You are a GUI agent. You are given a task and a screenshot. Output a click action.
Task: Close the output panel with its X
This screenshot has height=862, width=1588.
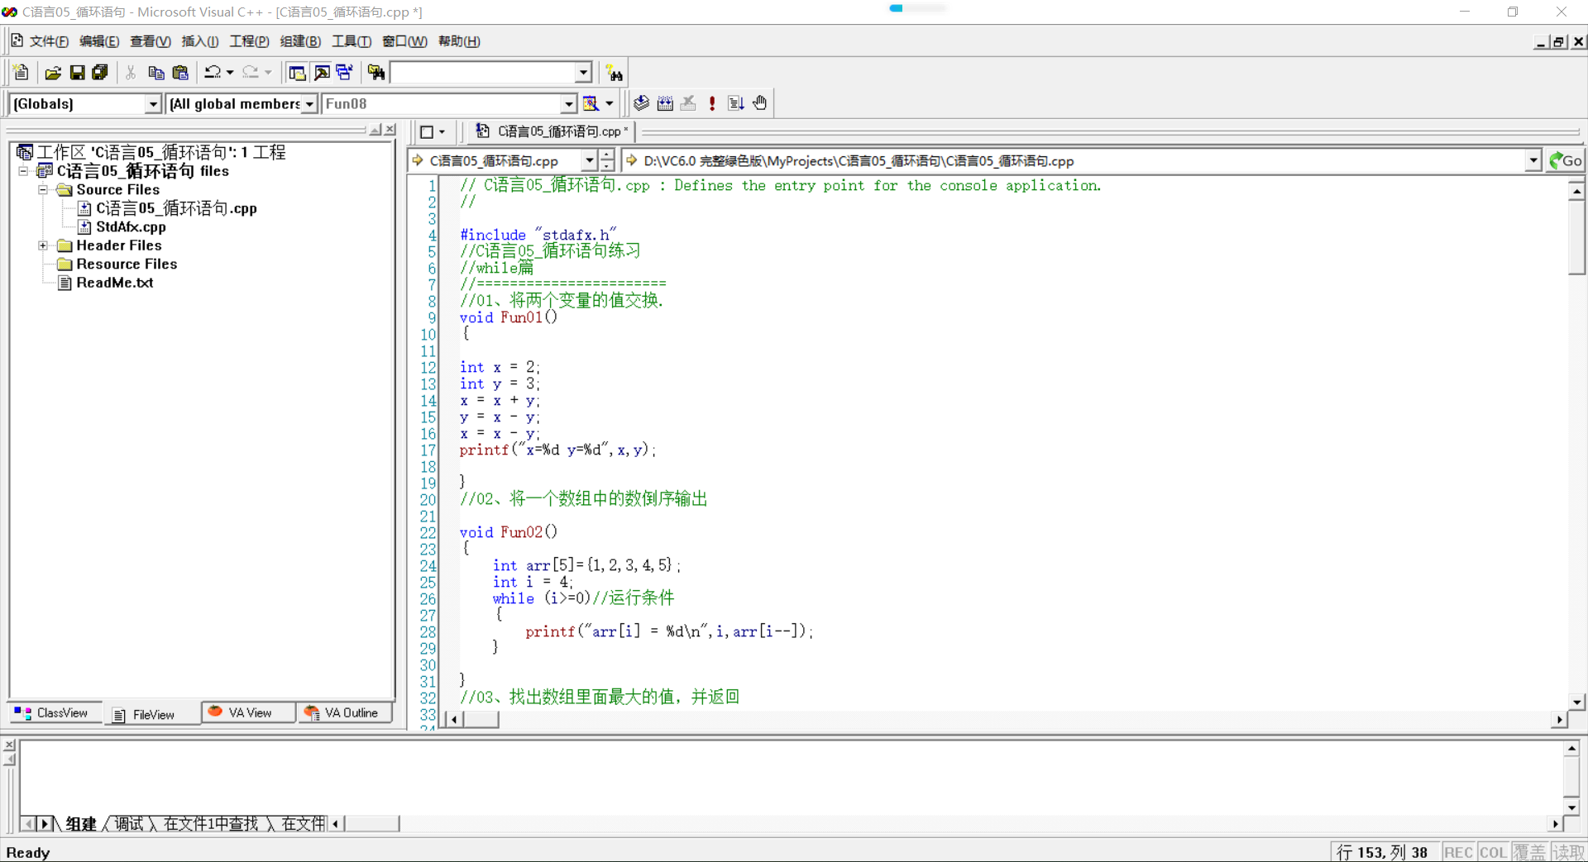coord(9,745)
